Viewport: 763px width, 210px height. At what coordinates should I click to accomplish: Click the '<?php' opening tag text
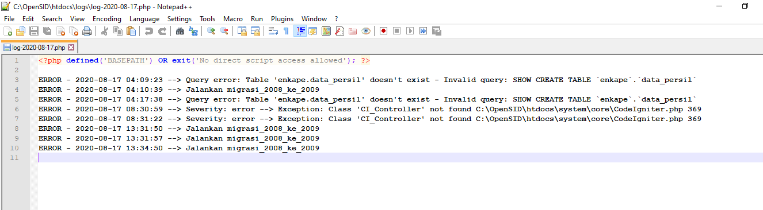pos(50,60)
